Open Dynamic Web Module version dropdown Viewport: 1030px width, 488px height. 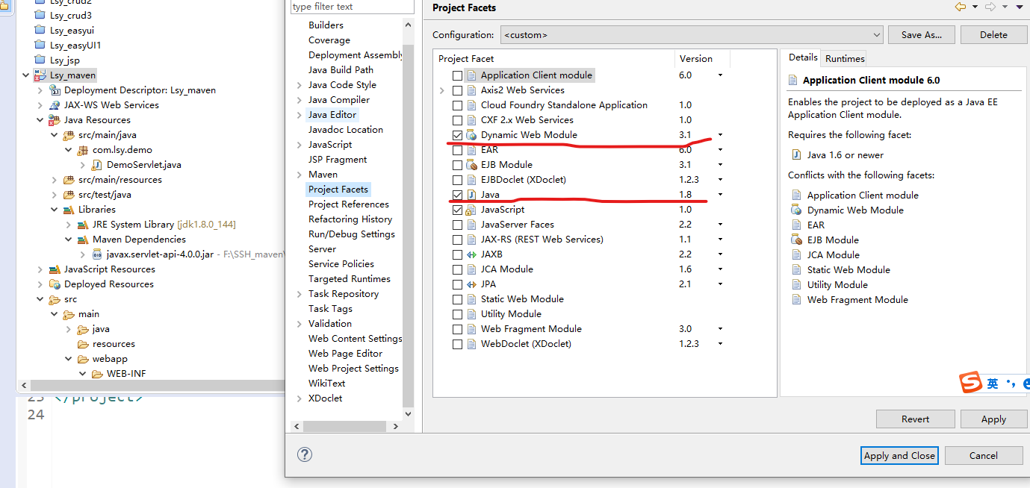[x=720, y=135]
